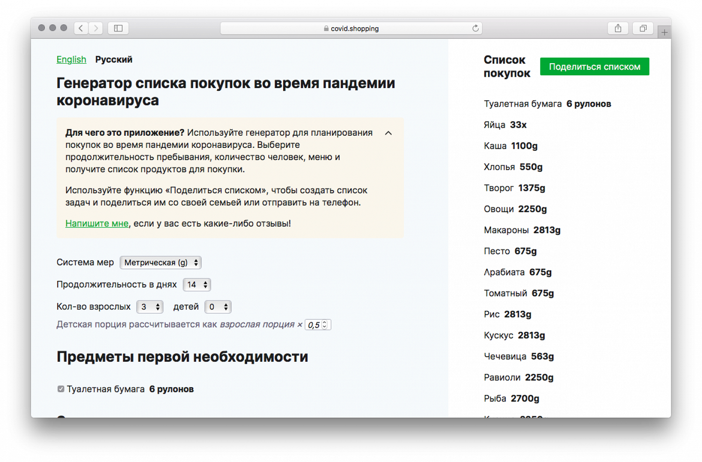Close the Safari window with red button

tap(42, 28)
